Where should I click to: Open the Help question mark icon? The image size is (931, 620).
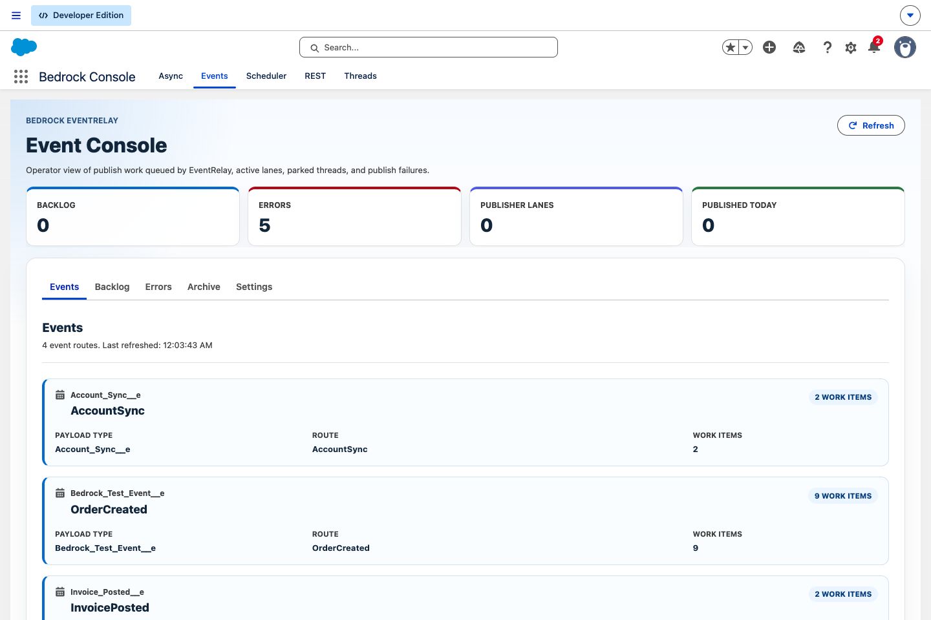[828, 47]
